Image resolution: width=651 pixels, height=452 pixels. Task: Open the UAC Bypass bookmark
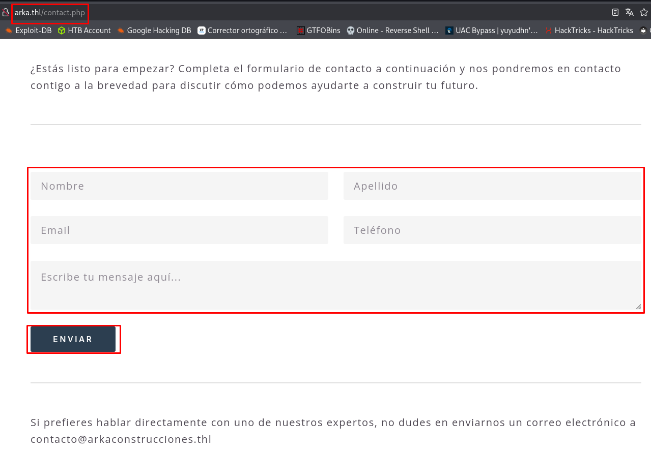tap(491, 31)
